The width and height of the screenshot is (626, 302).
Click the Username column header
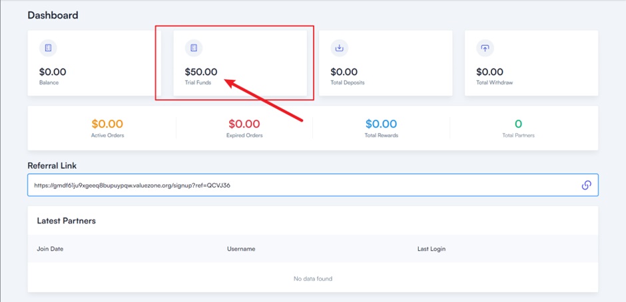pos(241,249)
